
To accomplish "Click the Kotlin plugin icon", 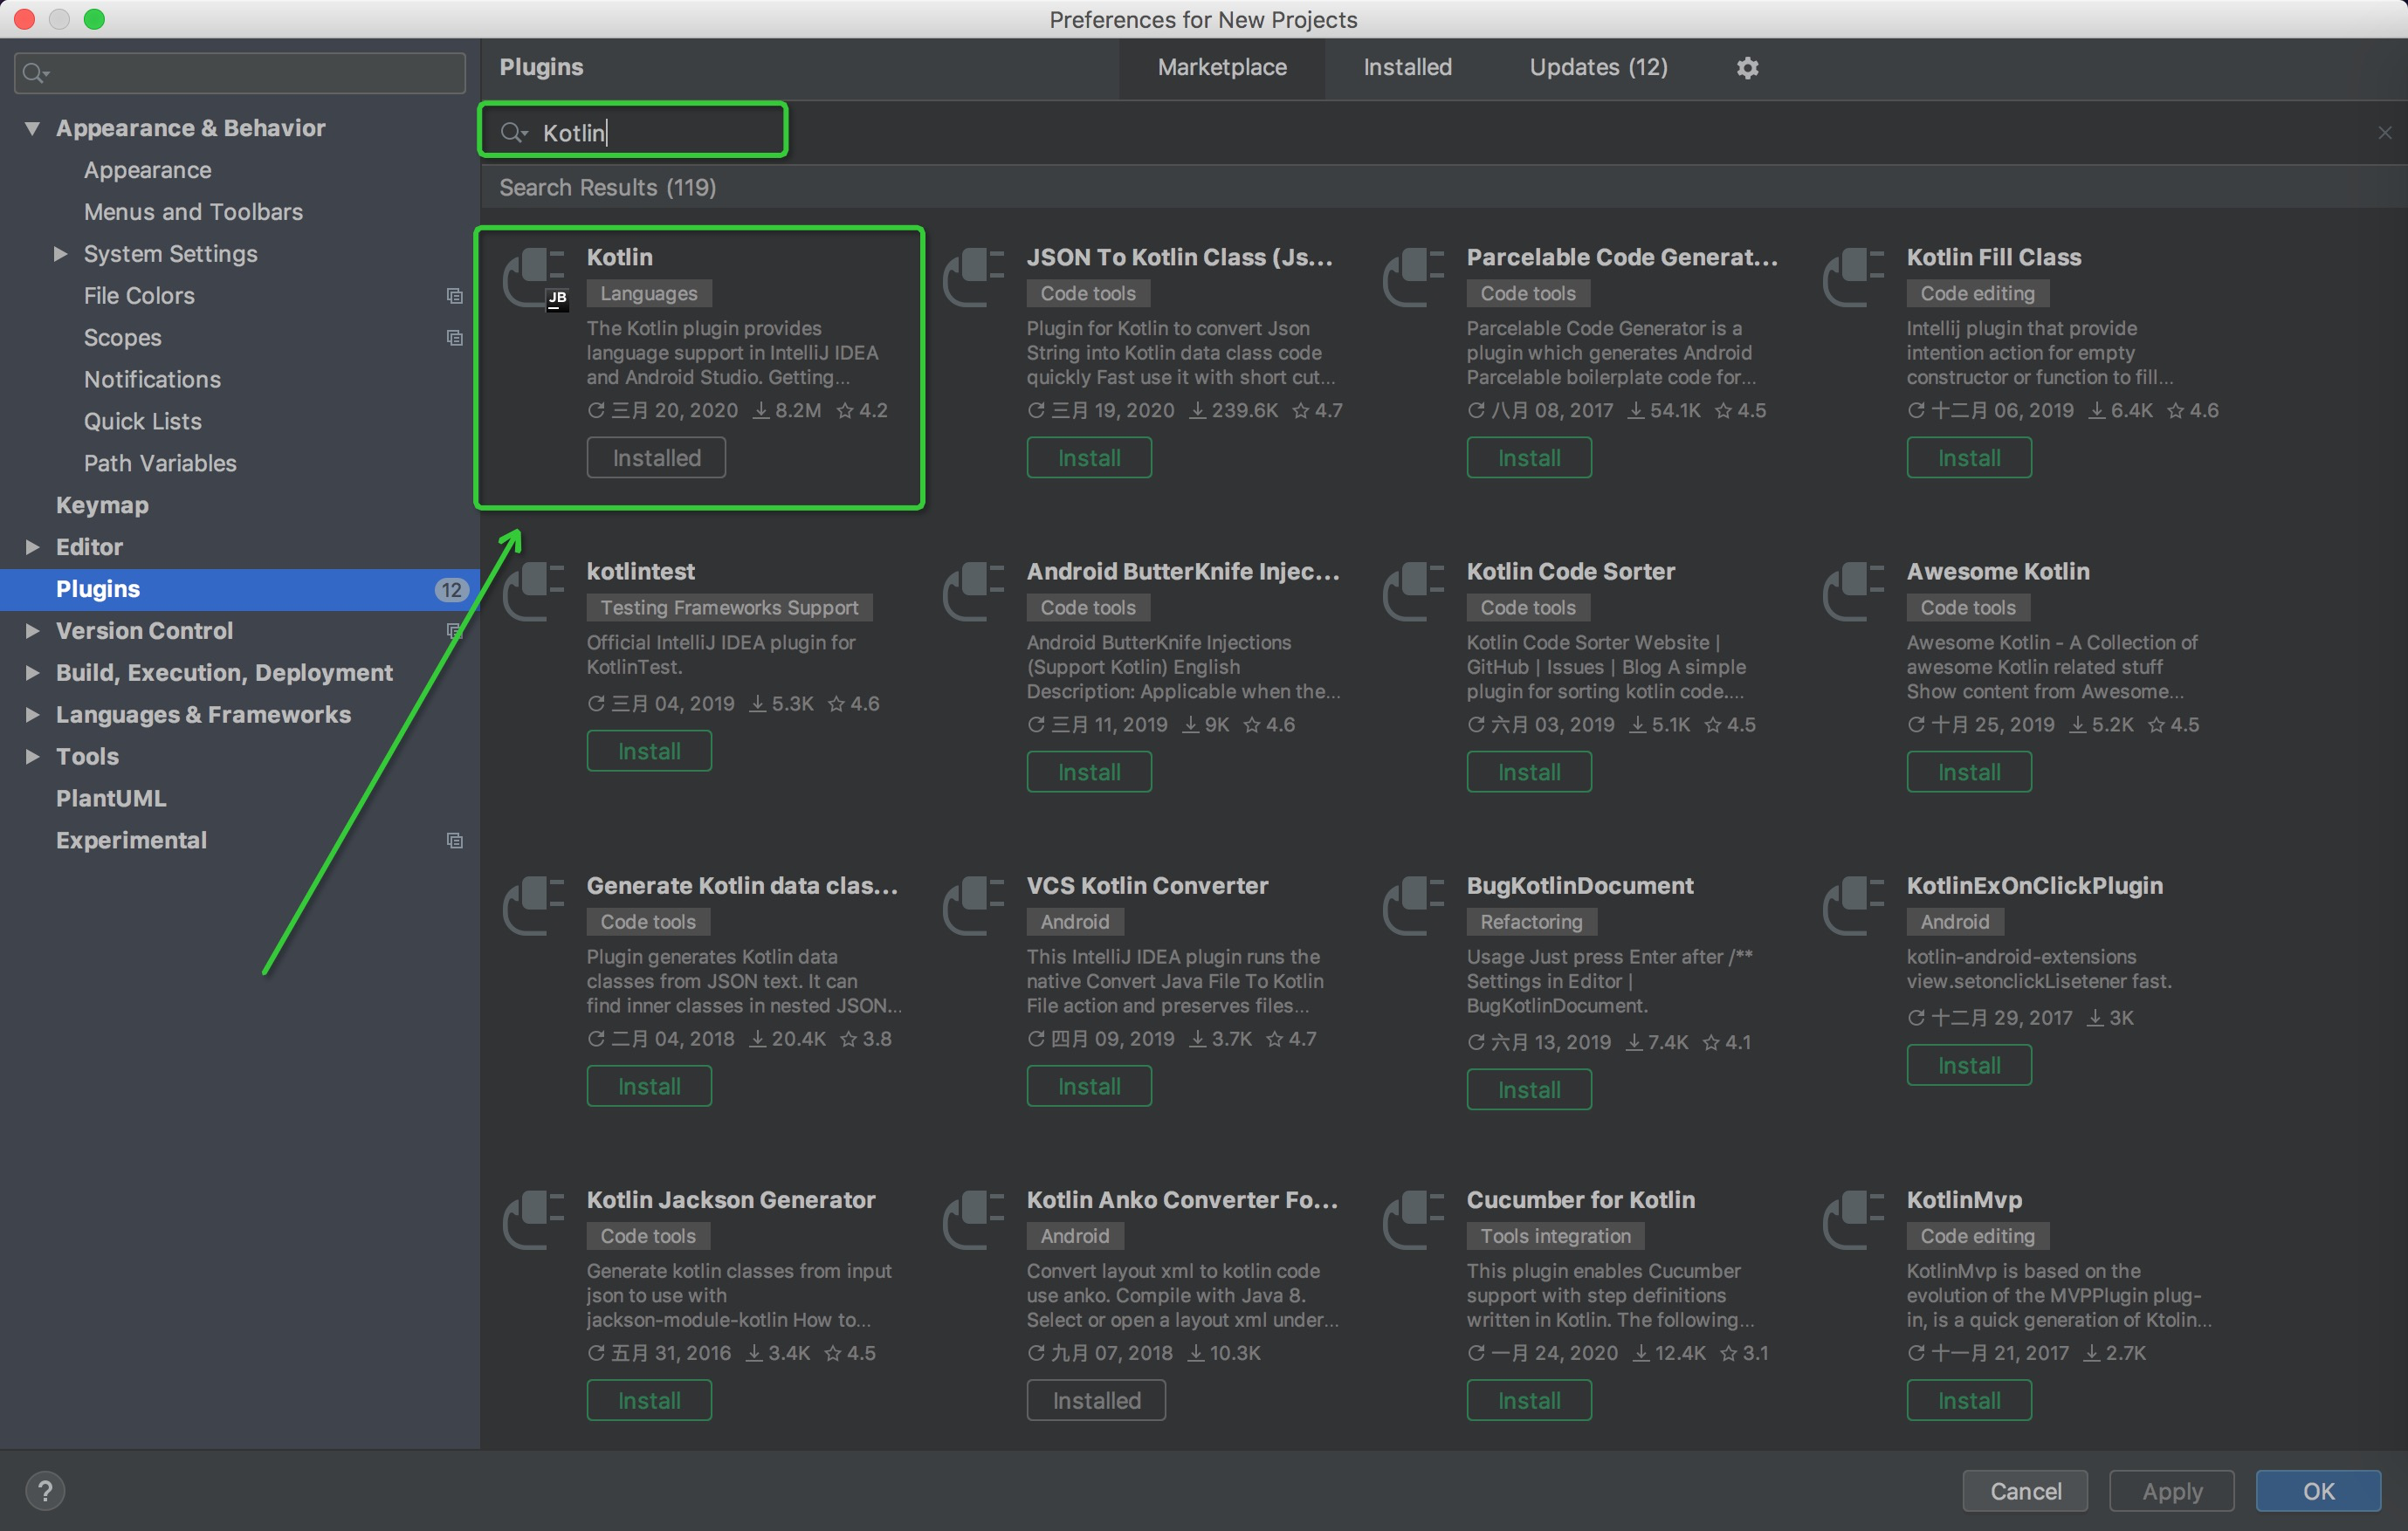I will pyautogui.click(x=535, y=279).
